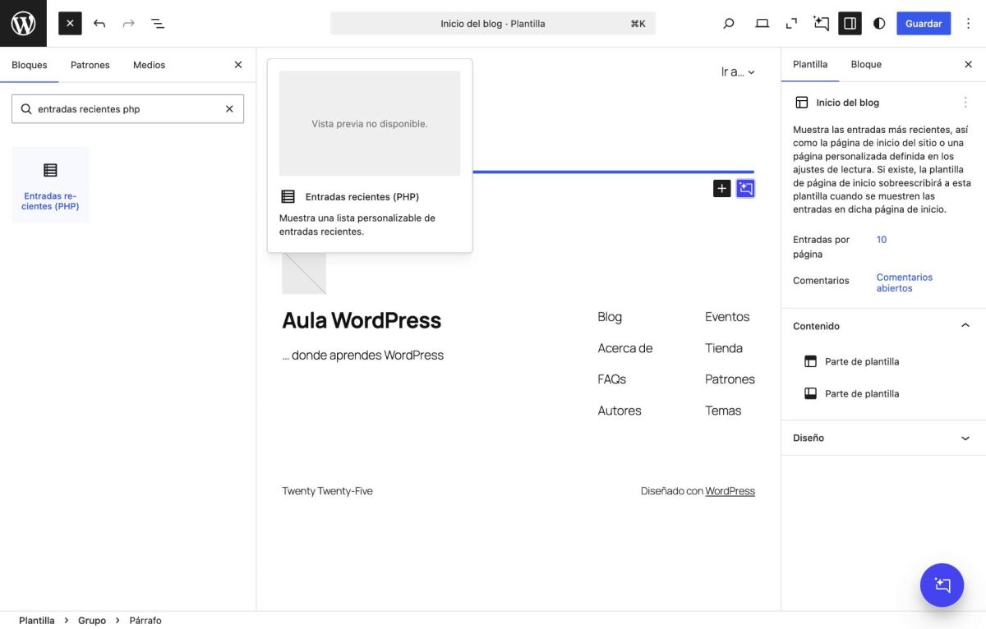Screen dimensions: 986x629
Task: Switch the device preview mode
Action: [x=762, y=23]
